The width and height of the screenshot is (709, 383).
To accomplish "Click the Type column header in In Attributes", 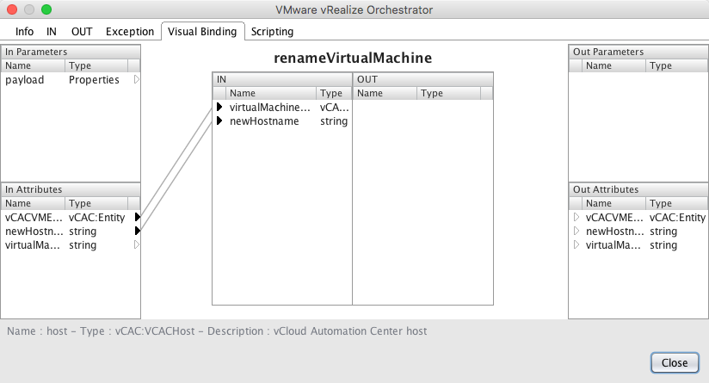I will (x=95, y=203).
